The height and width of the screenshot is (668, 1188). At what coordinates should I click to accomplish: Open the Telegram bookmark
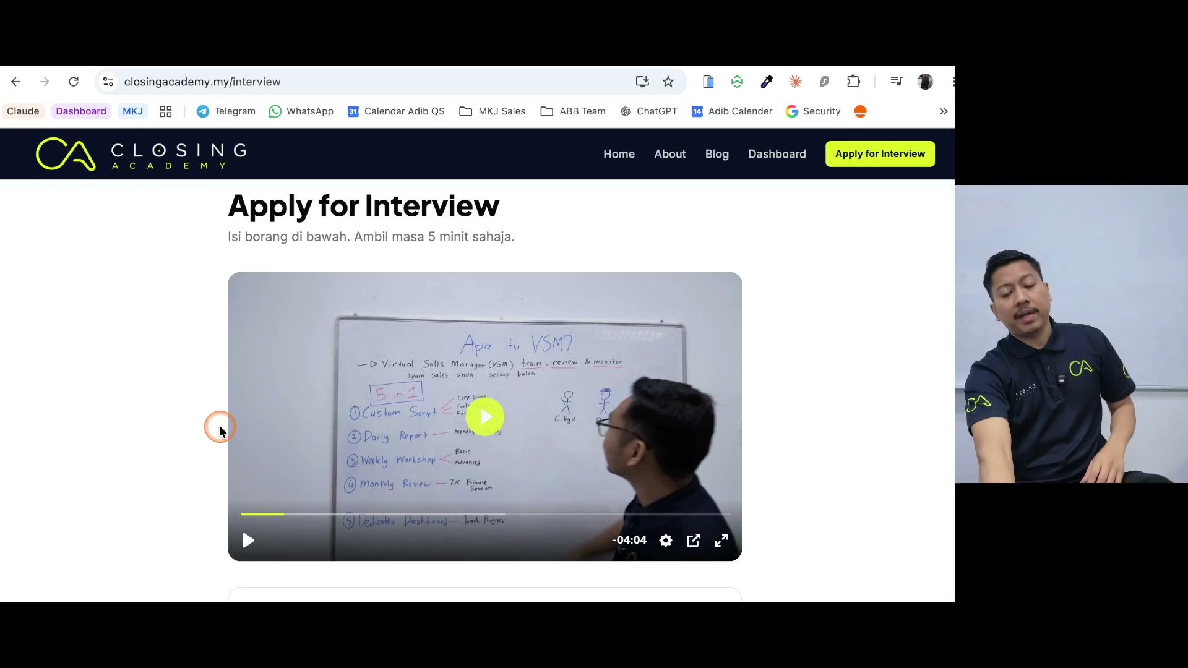(x=226, y=111)
